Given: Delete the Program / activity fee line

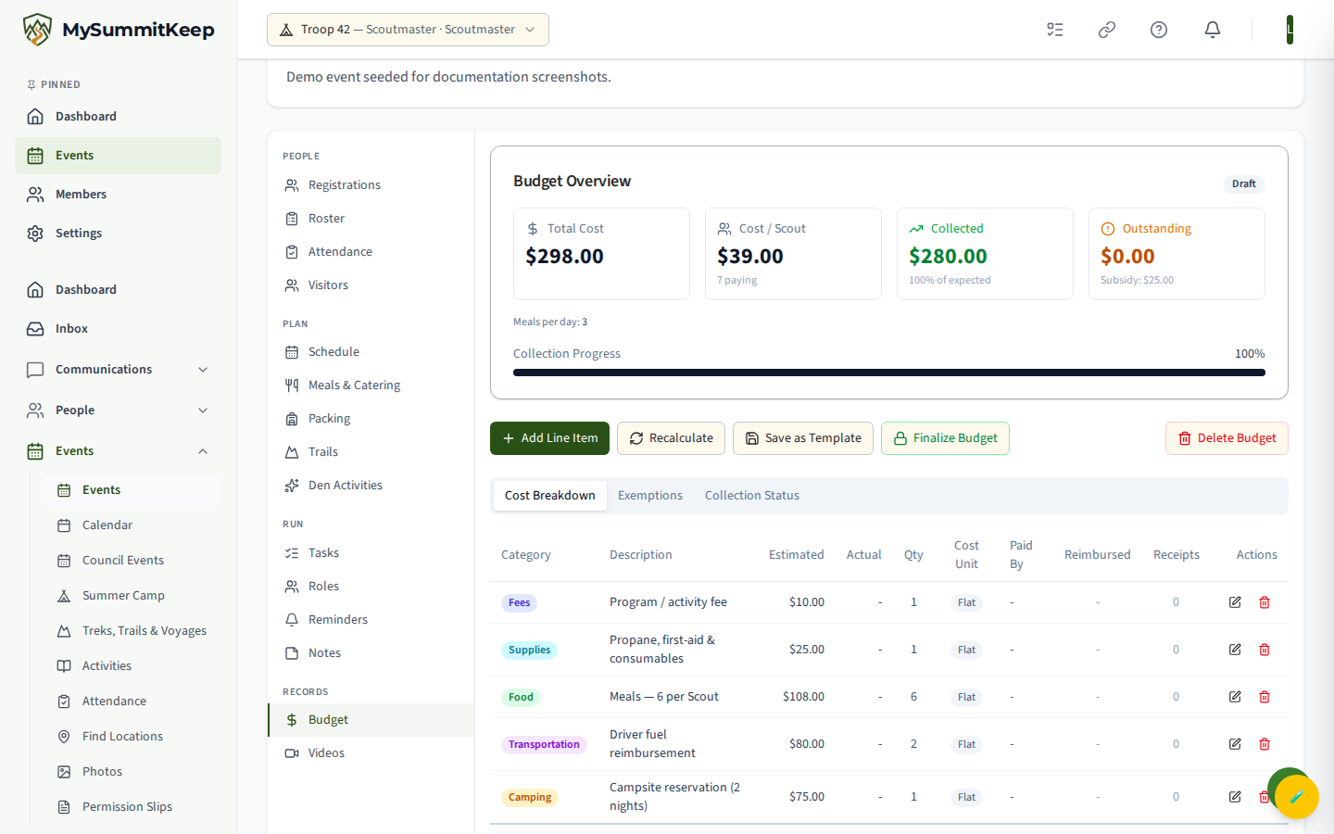Looking at the screenshot, I should 1265,602.
